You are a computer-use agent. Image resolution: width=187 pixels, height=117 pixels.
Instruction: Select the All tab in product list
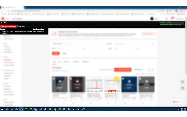54,62
